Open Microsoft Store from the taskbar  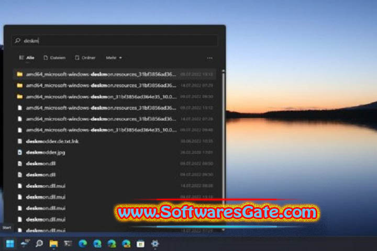140,244
